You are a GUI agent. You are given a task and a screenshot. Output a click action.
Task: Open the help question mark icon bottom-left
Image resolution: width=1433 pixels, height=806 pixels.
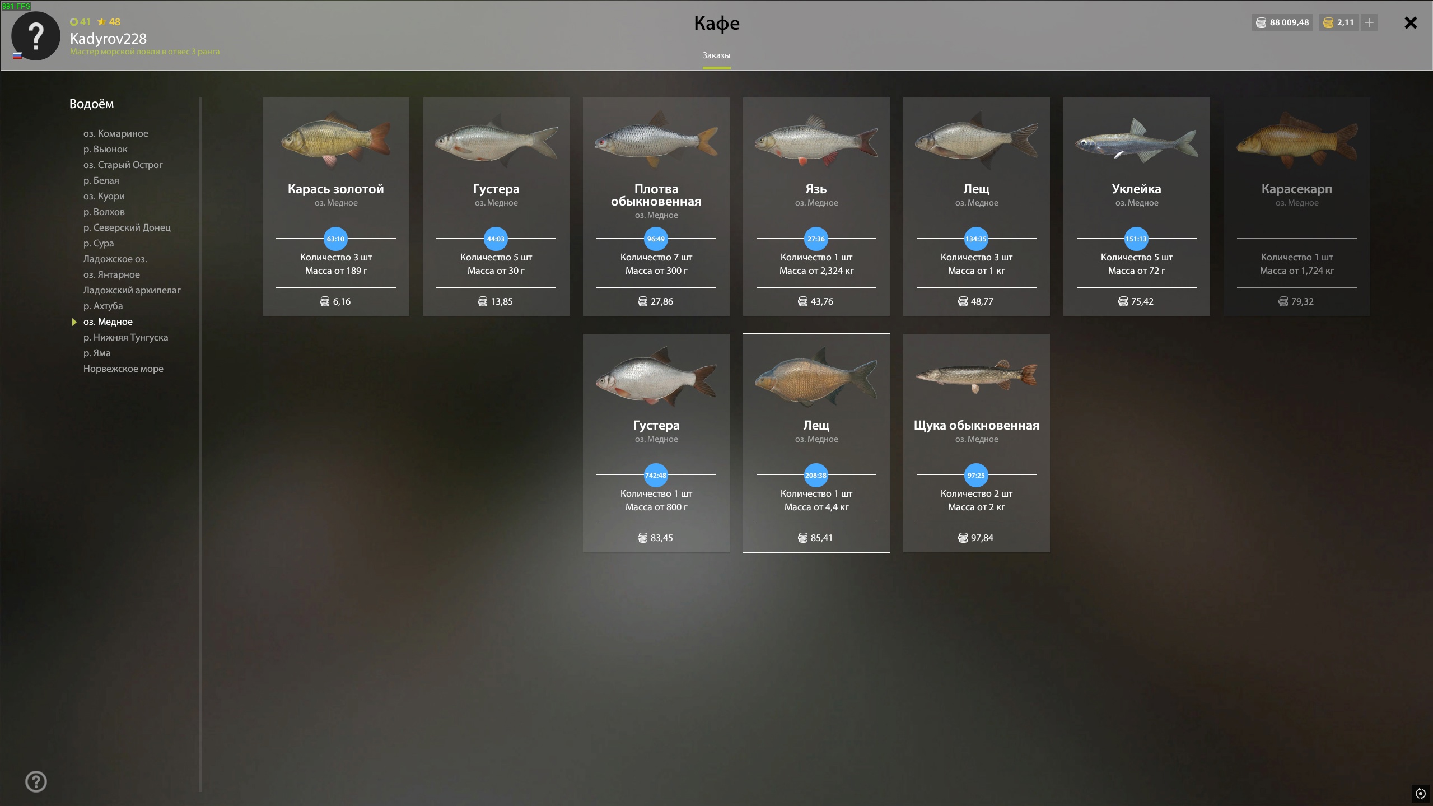coord(36,781)
